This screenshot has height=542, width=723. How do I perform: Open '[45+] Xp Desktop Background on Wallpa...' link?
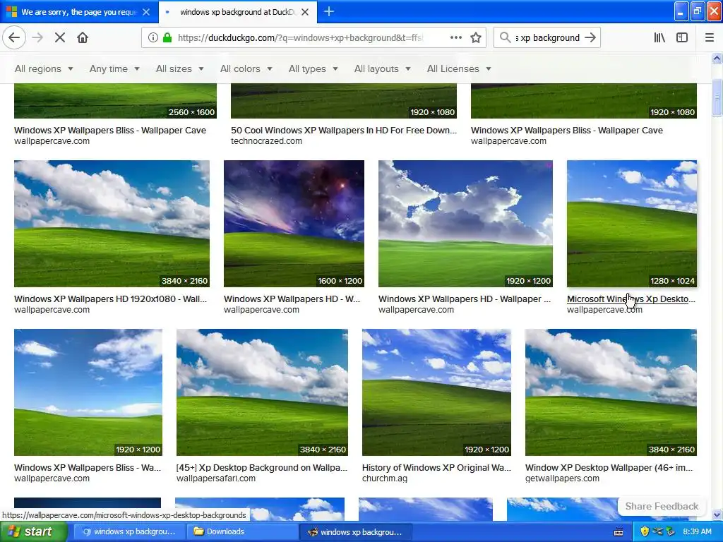coord(261,467)
